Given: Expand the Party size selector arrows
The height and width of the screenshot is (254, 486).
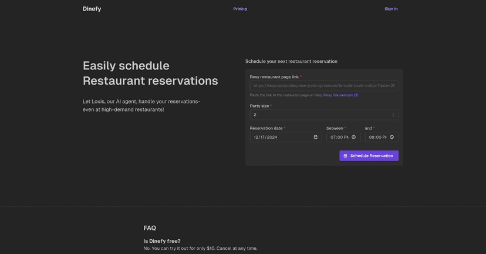Looking at the screenshot, I should (393, 115).
